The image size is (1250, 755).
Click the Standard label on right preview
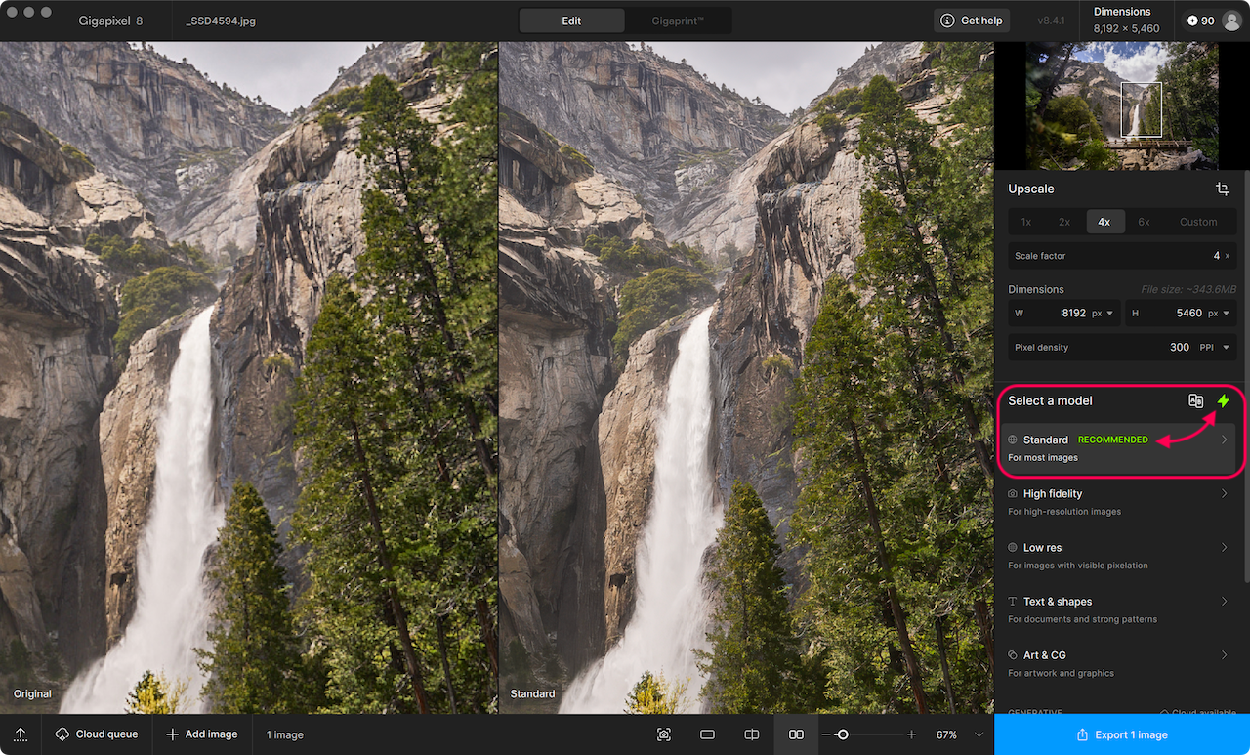[x=532, y=694]
